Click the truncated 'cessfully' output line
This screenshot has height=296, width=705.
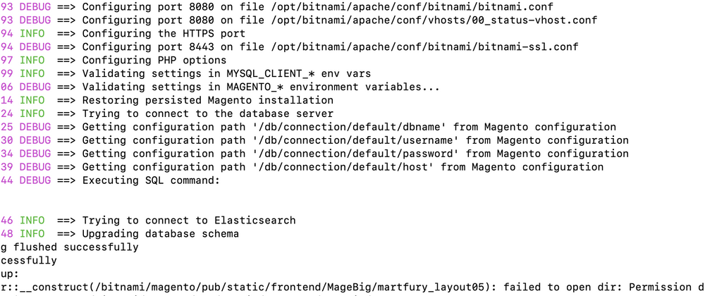coord(29,261)
